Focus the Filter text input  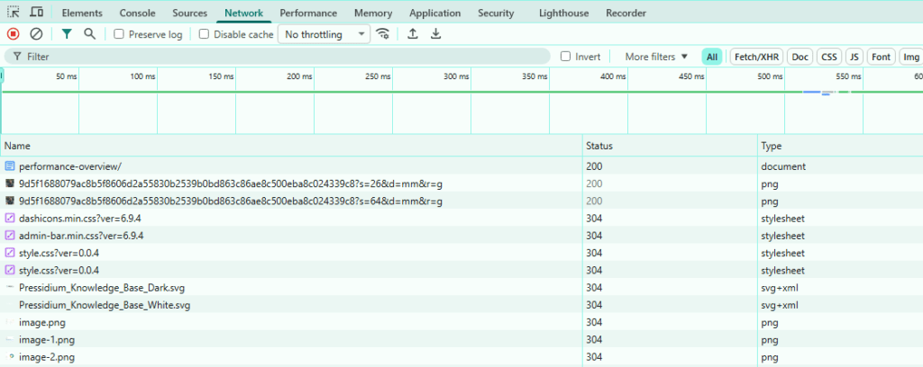tap(277, 57)
